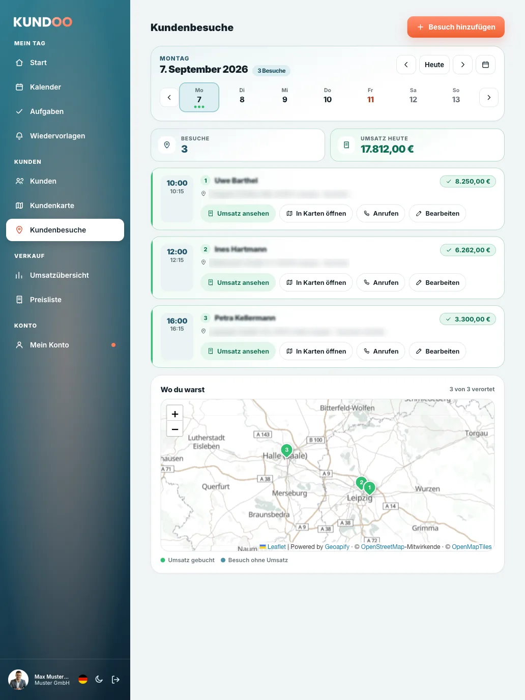Viewport: 525px width, 700px height.
Task: Open the OpenMapTiles attribution link
Action: click(472, 547)
